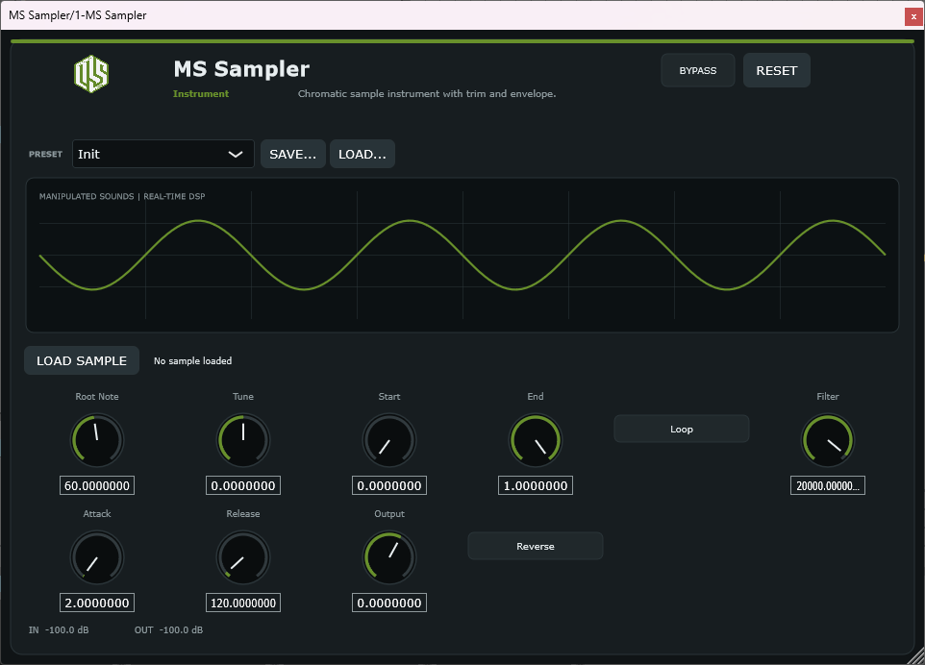Click the MS hexagon logo icon
Viewport: 925px width, 665px height.
pyautogui.click(x=91, y=74)
